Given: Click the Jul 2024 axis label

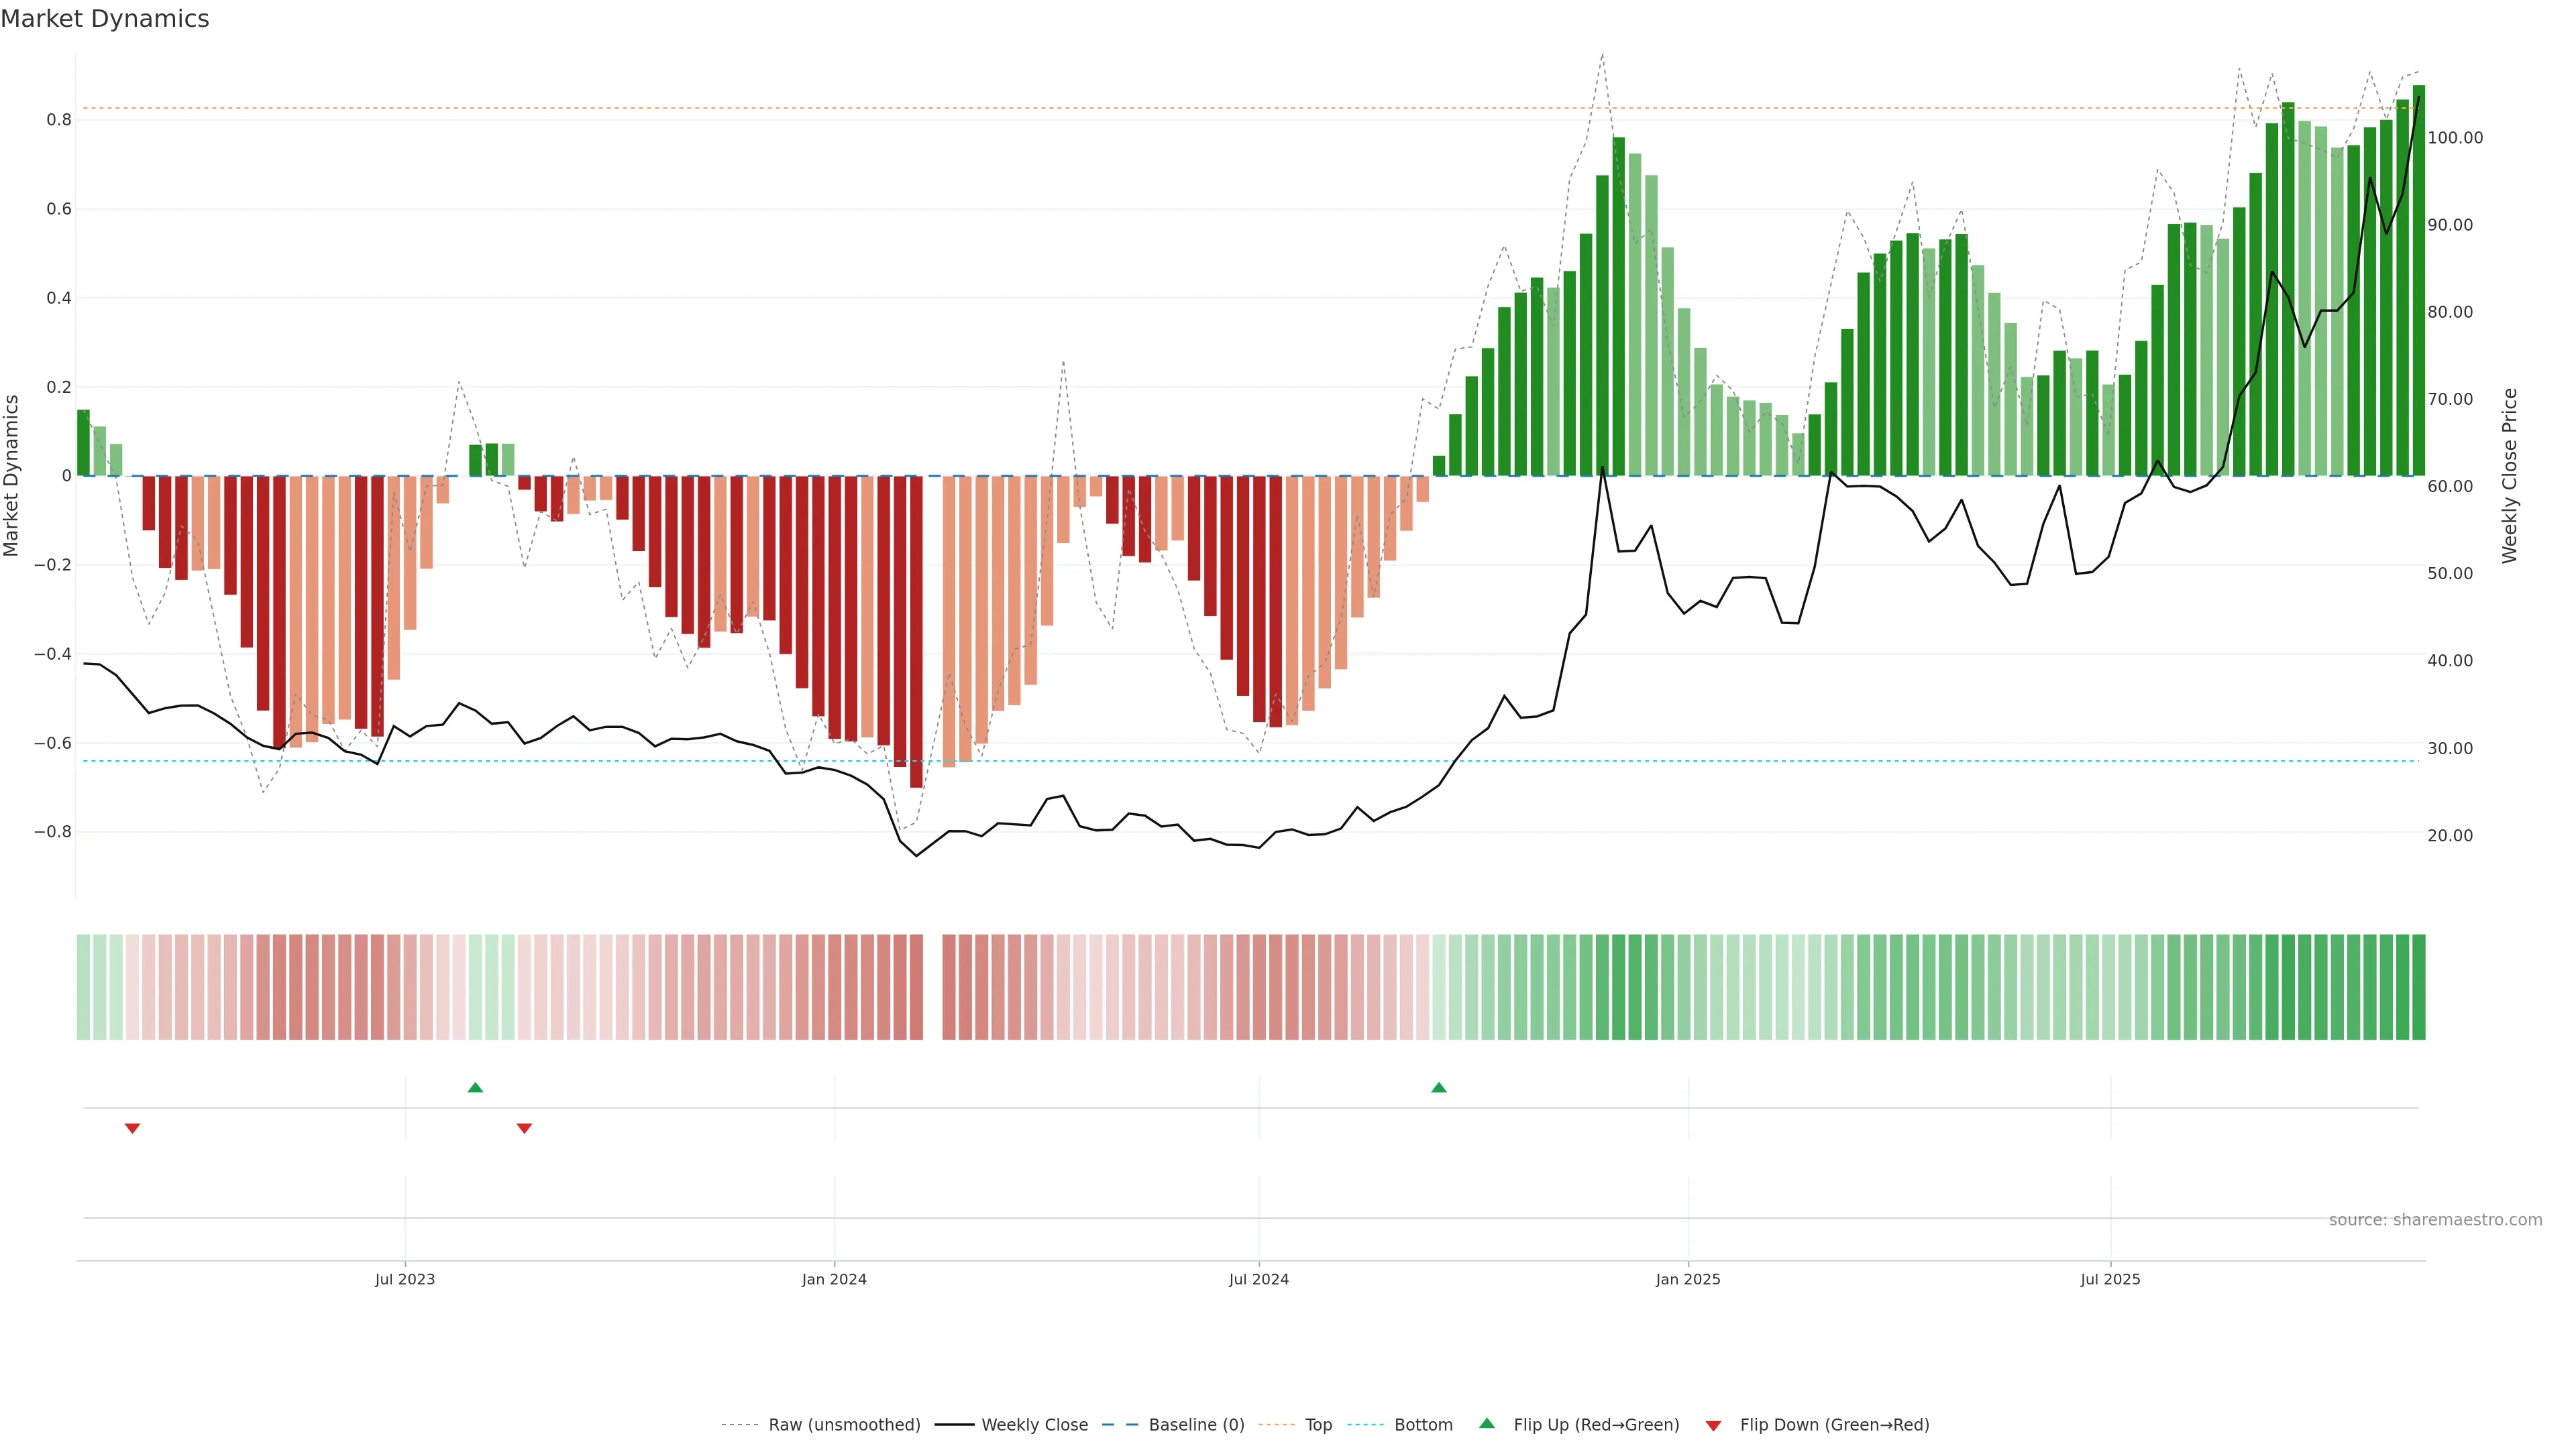Looking at the screenshot, I should [x=1258, y=1279].
